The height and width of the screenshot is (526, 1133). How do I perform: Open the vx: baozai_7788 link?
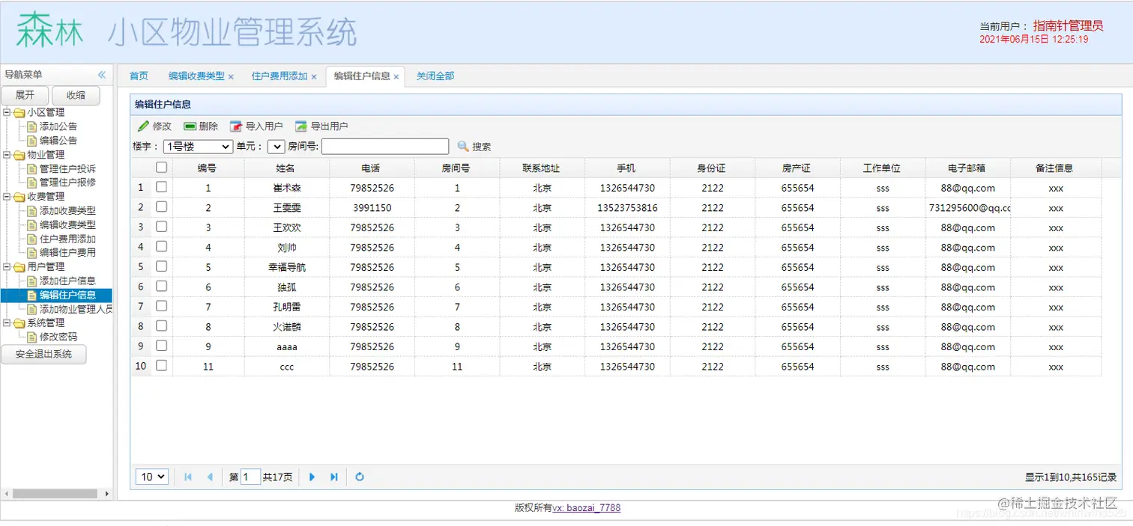pos(587,508)
